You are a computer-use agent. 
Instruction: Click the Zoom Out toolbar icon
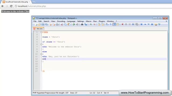click(94, 25)
